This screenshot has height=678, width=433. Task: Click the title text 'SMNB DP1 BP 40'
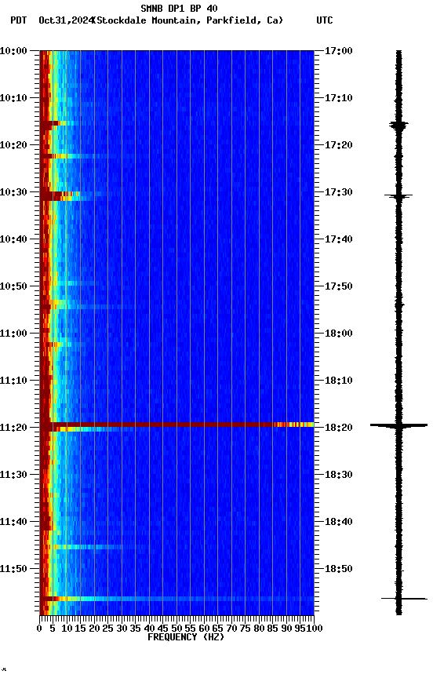click(179, 8)
